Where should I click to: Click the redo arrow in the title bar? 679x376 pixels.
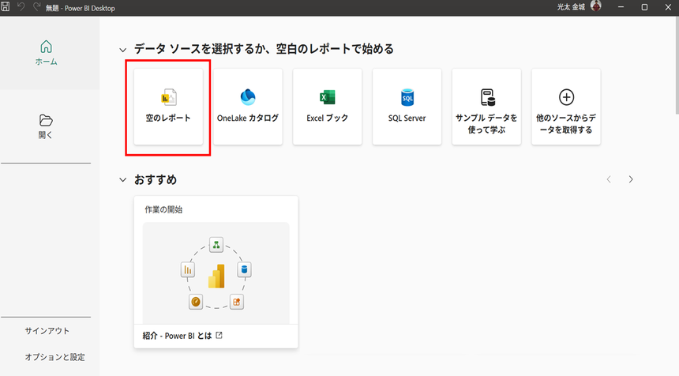[x=37, y=7]
